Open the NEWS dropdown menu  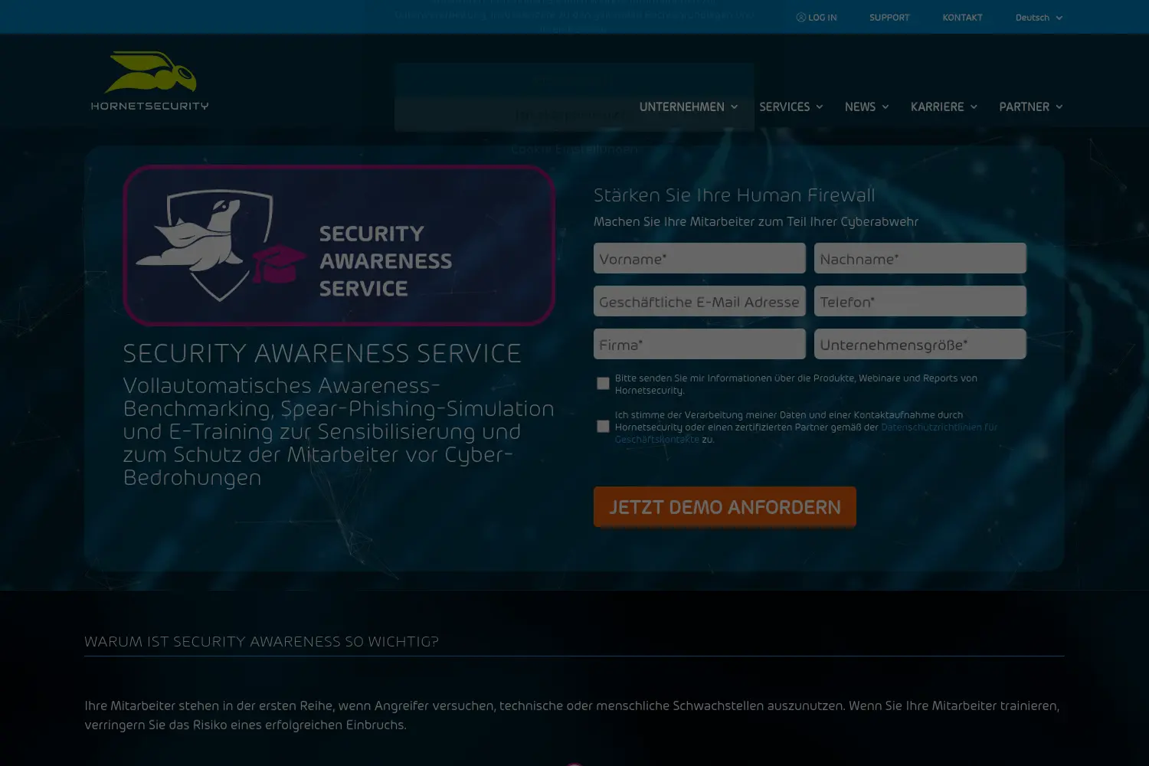tap(866, 106)
